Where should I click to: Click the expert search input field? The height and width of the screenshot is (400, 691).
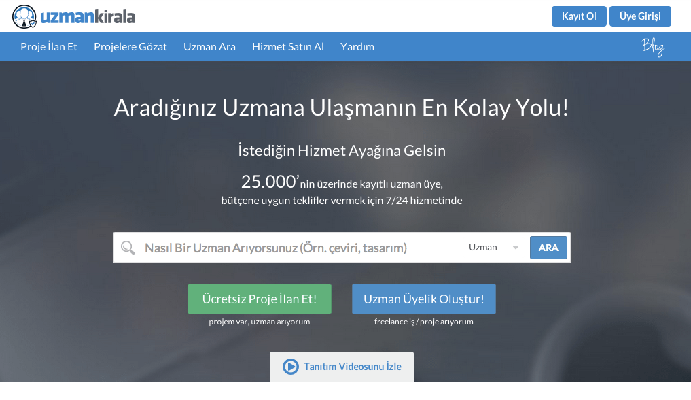tap(292, 248)
